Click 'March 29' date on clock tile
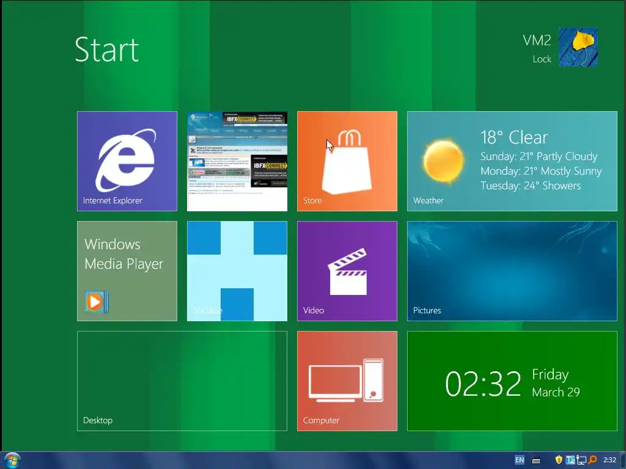The image size is (626, 469). pos(556,393)
